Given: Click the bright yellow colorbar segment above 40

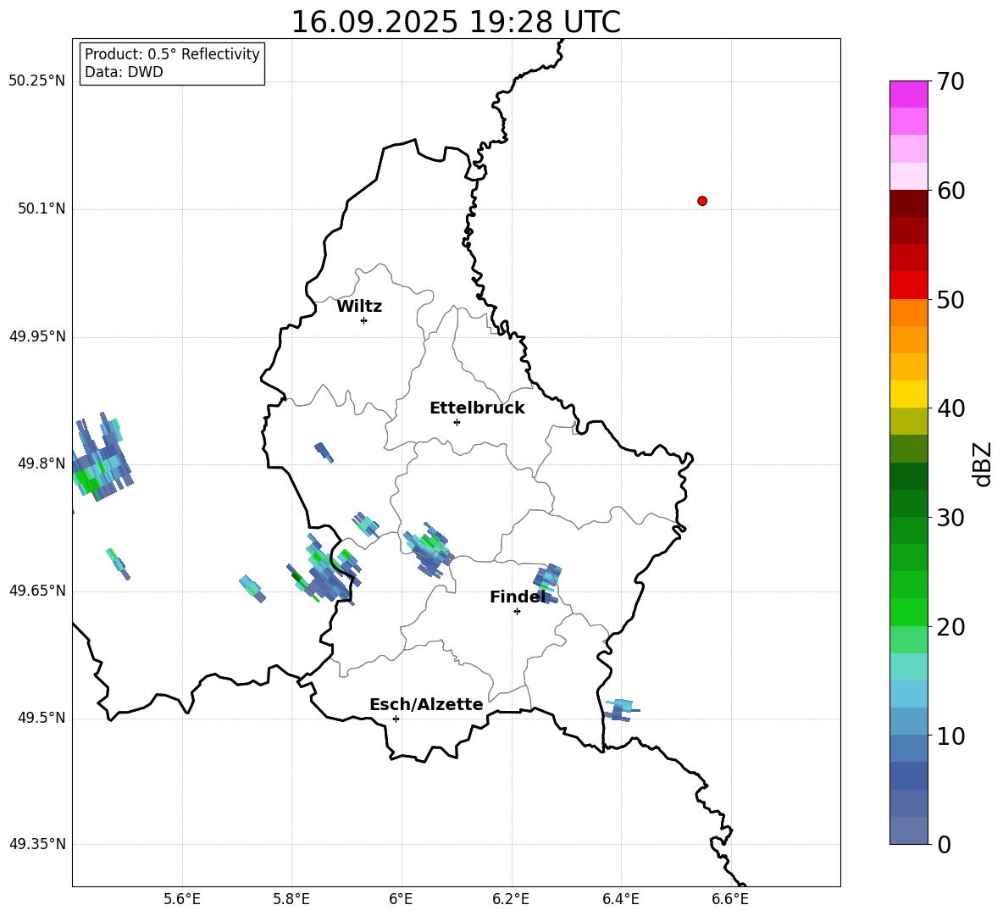Looking at the screenshot, I should tap(908, 394).
